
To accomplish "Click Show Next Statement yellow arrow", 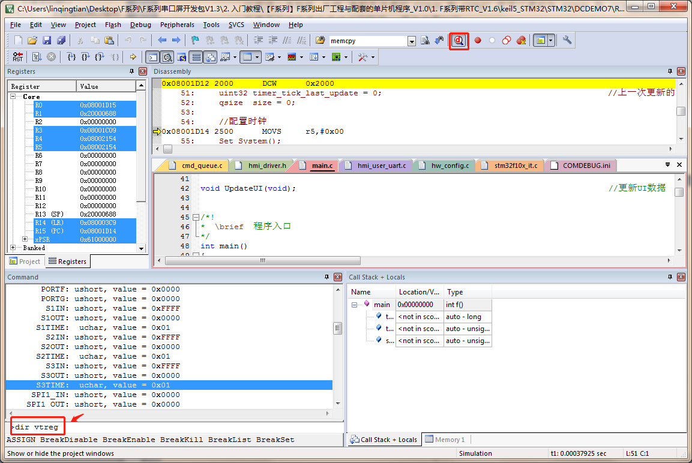I will [x=133, y=57].
